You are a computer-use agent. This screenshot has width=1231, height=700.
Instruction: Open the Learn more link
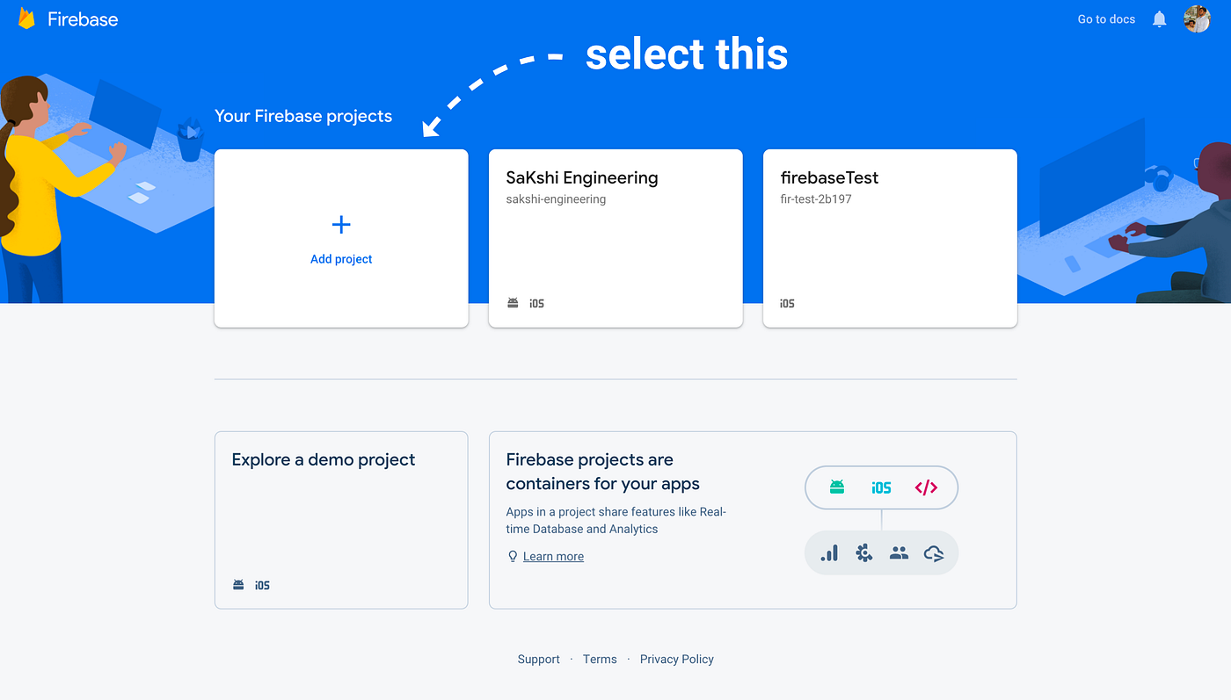tap(553, 555)
